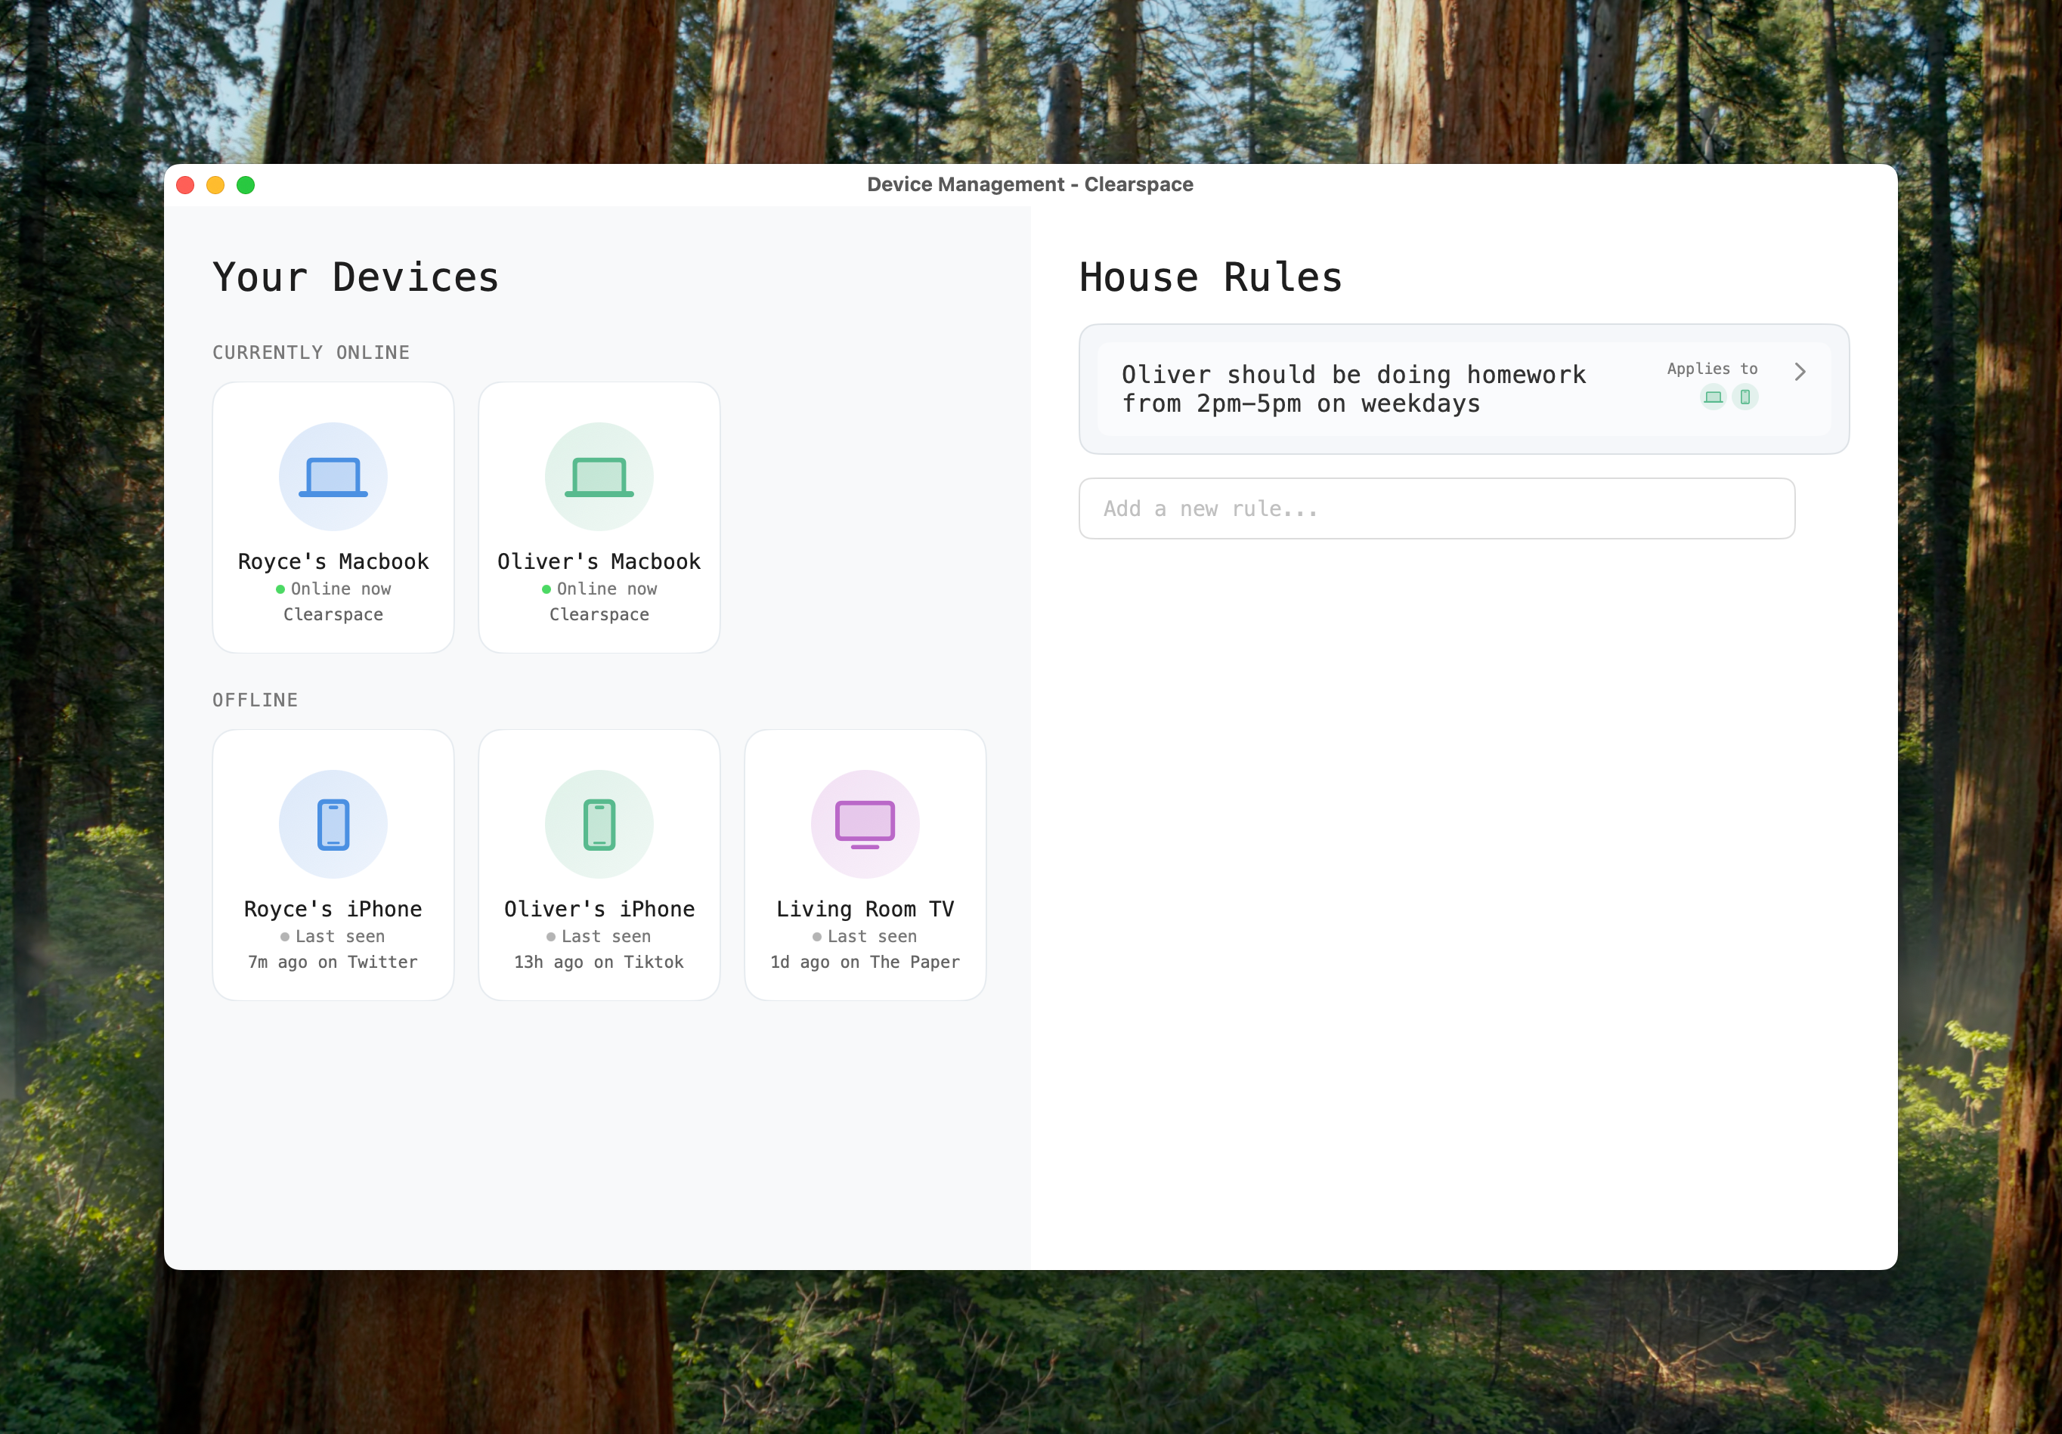Close the Device Management window
The width and height of the screenshot is (2062, 1434).
click(186, 185)
